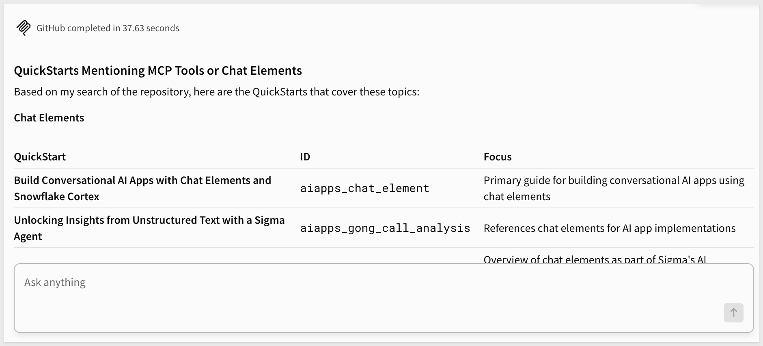This screenshot has width=763, height=346.
Task: Click the Sigma logo icon beside GitHub status
Action: click(x=24, y=28)
